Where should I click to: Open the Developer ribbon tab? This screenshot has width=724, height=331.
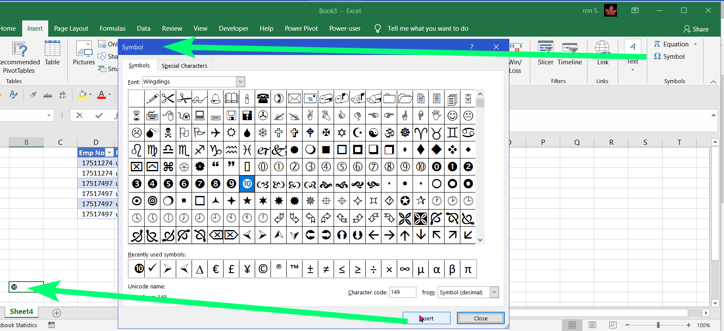[233, 29]
